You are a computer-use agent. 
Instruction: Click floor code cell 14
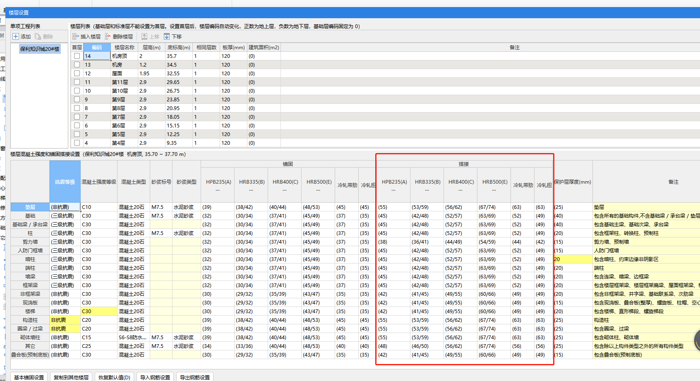click(x=97, y=56)
